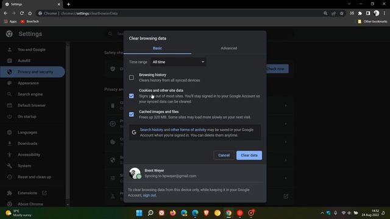390x219 pixels.
Task: Reload the page
Action: [x=22, y=13]
